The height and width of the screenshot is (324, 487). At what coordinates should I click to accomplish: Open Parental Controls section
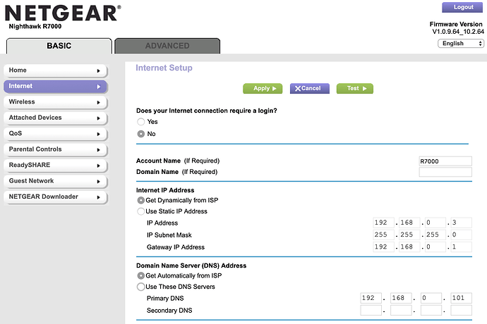55,149
